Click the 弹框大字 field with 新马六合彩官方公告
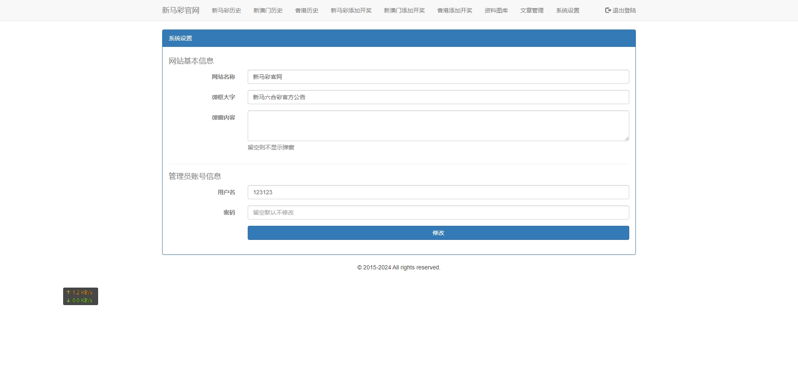Screen dimensions: 798x386 tap(438, 97)
